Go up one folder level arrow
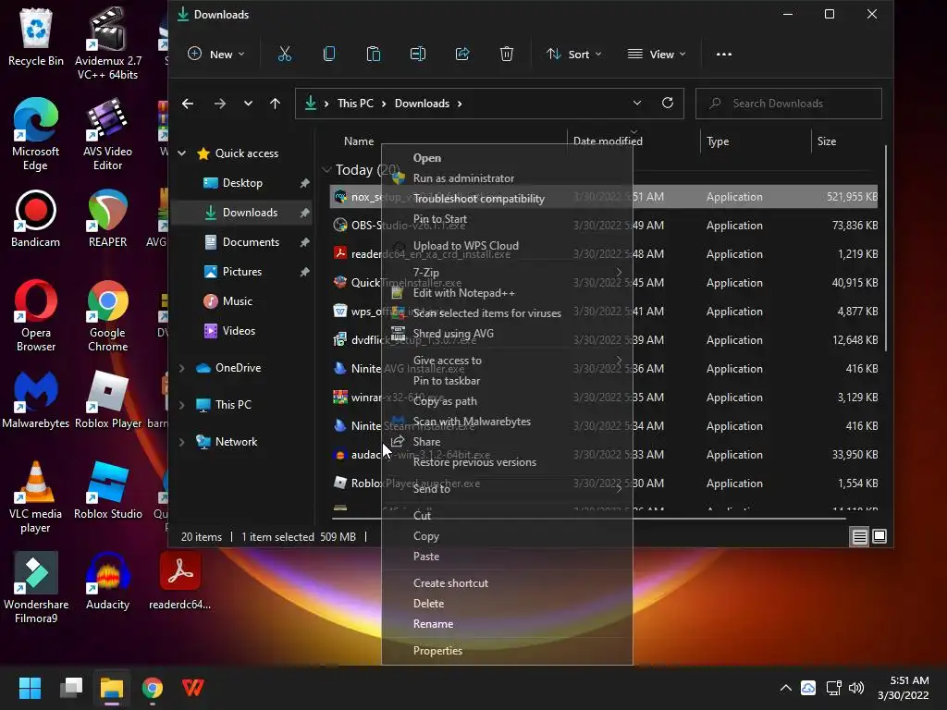The width and height of the screenshot is (947, 710). [x=275, y=104]
